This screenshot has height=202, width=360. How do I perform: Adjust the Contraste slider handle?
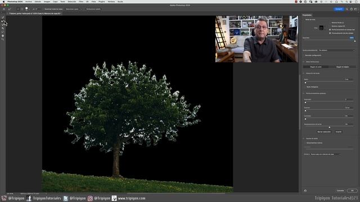coord(305,119)
